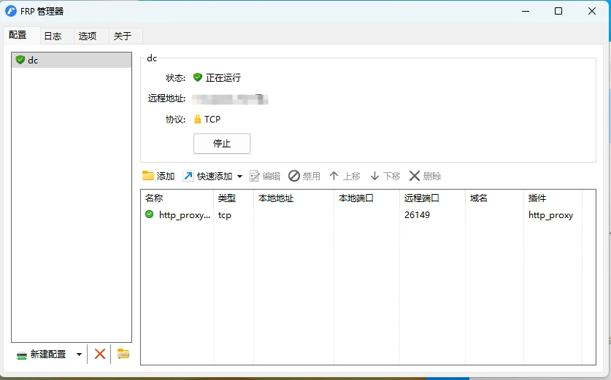Click the 下移 down arrow icon
The width and height of the screenshot is (611, 380).
pyautogui.click(x=374, y=176)
